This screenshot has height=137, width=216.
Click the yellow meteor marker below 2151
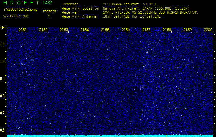(x=14, y=135)
